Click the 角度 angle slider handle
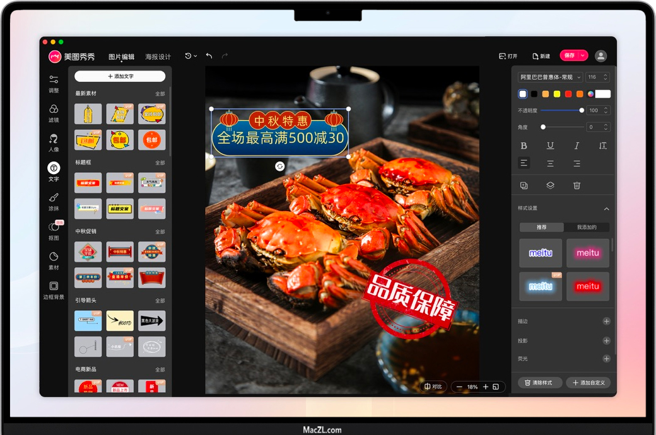The image size is (656, 435). coord(543,127)
